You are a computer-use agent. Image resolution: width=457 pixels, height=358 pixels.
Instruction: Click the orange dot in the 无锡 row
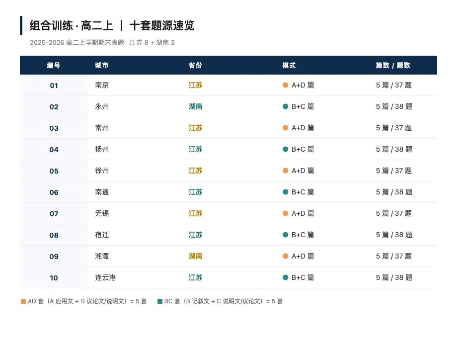pos(285,213)
